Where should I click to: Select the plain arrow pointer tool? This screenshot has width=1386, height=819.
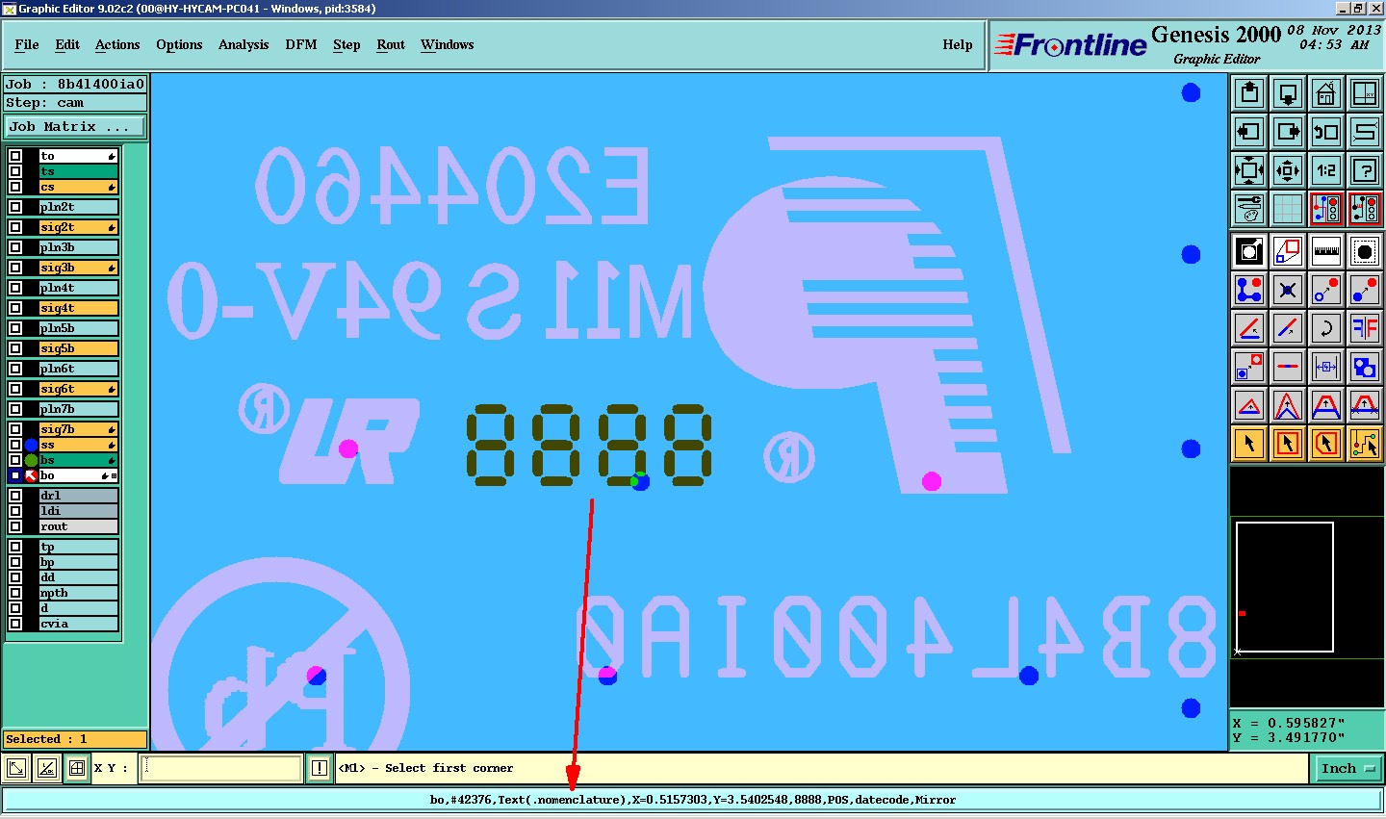pos(1249,444)
